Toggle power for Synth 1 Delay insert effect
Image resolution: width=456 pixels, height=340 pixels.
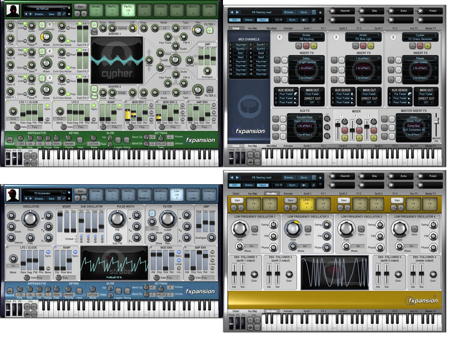point(284,60)
